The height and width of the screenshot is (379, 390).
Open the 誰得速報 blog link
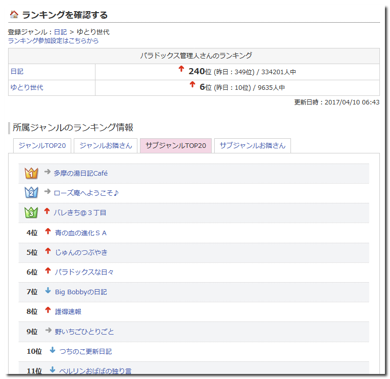[x=68, y=311]
